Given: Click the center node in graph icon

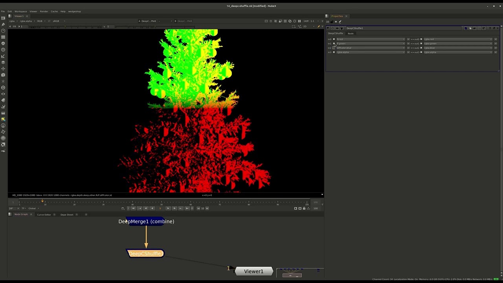Looking at the screenshot, I should (332, 28).
